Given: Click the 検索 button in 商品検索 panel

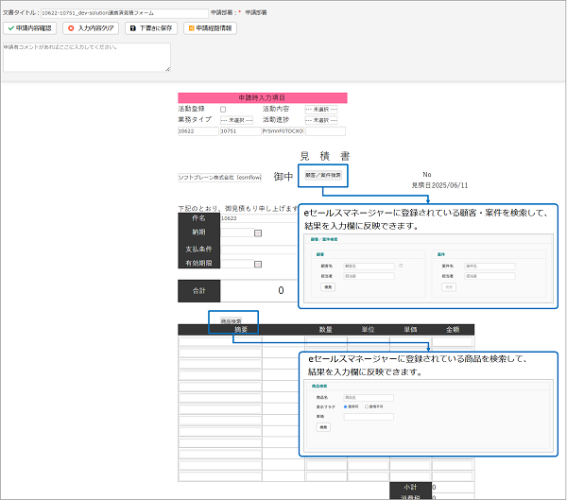Looking at the screenshot, I should (x=323, y=426).
